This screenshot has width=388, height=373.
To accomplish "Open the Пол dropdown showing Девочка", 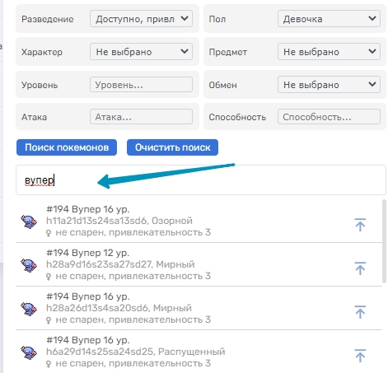I will pos(329,19).
